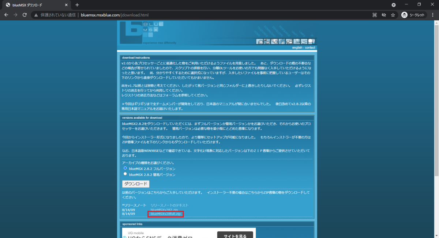
Task: Close the blueMSX ダウンロード tab
Action: (x=66, y=5)
